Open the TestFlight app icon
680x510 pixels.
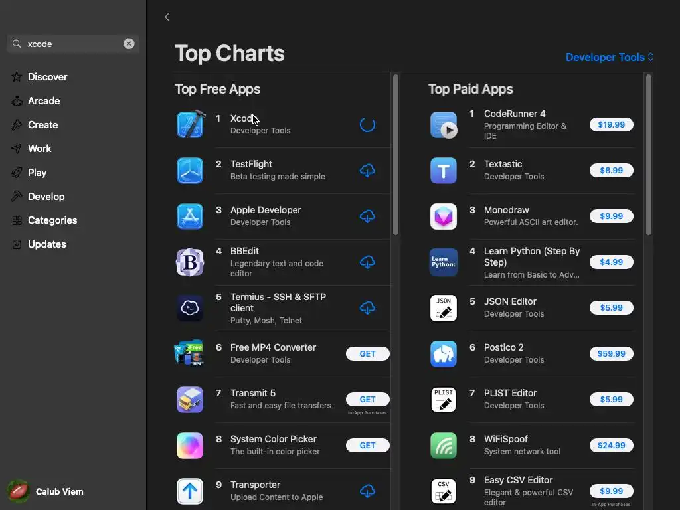(190, 171)
